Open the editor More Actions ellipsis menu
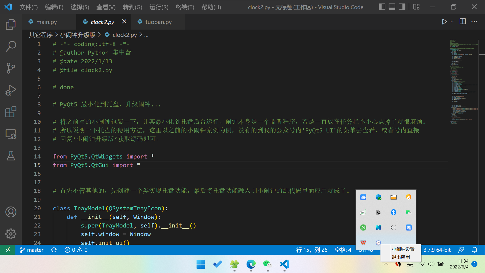This screenshot has width=485, height=273. (x=474, y=22)
